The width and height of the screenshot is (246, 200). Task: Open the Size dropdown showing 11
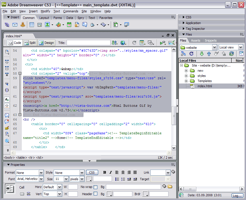66,179
